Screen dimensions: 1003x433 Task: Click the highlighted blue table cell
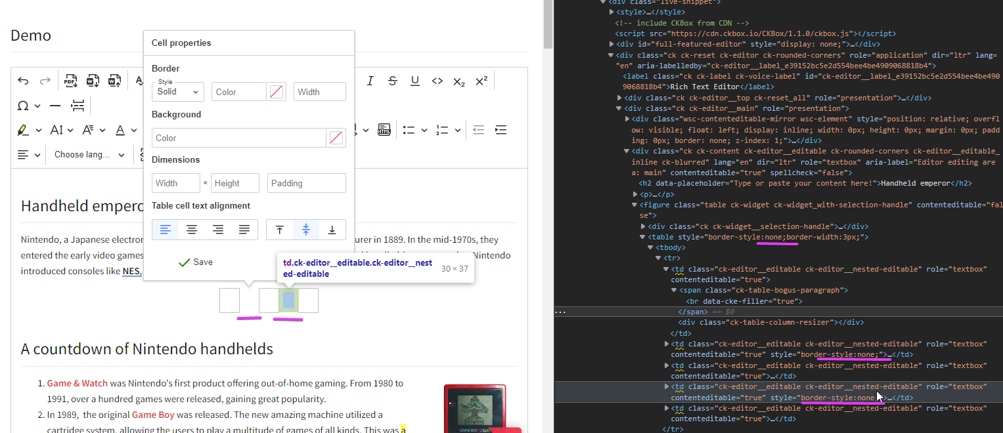click(288, 300)
